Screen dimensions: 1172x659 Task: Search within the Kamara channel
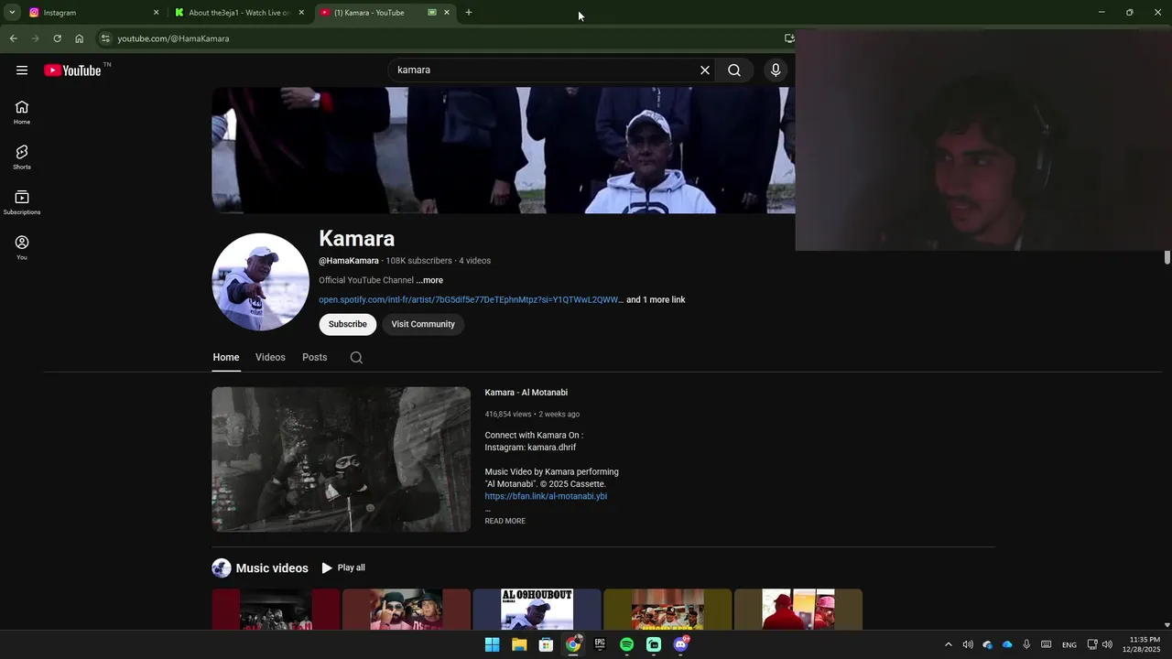tap(356, 358)
